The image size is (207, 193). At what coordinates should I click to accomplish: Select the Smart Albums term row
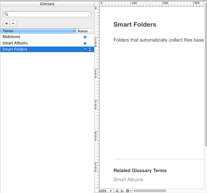tap(47, 43)
